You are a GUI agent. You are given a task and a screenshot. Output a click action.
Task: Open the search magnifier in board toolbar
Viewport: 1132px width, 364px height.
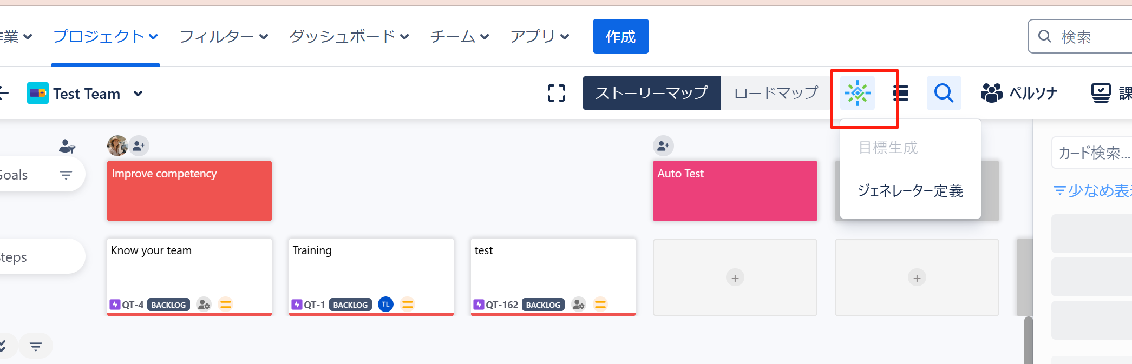[944, 93]
